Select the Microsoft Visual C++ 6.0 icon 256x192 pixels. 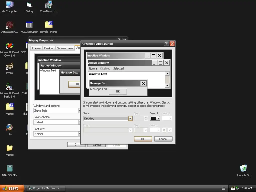pyautogui.click(x=9, y=50)
